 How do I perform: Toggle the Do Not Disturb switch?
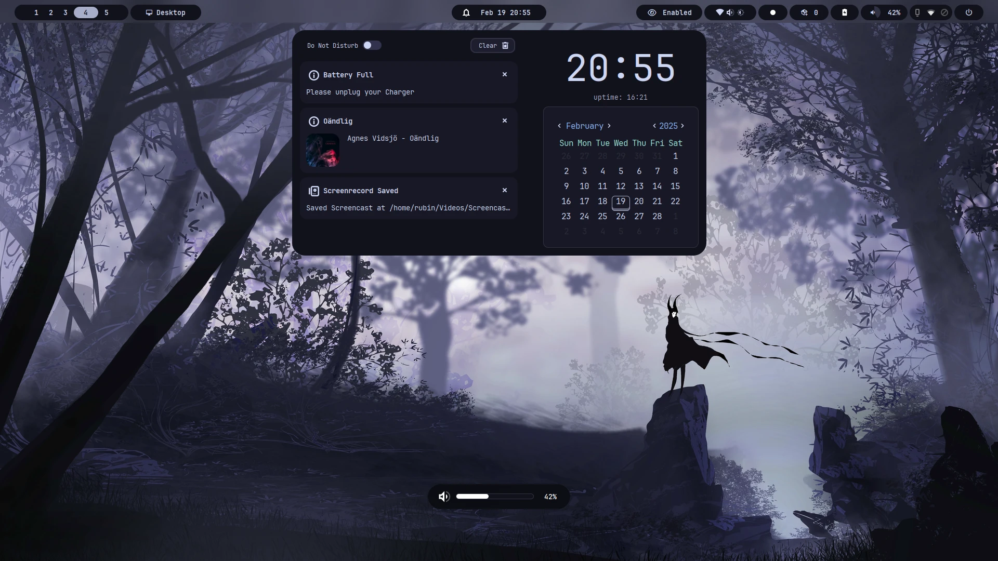coord(372,45)
